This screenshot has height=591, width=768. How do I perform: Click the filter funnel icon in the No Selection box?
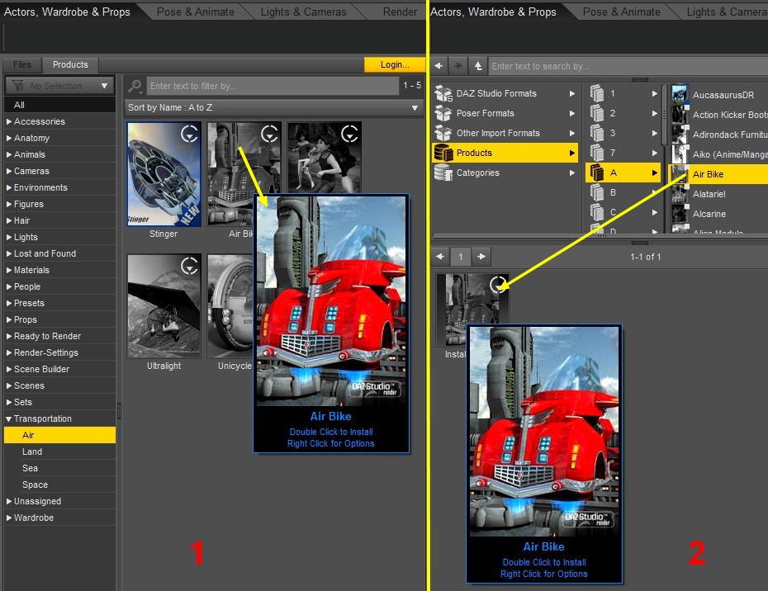(17, 86)
